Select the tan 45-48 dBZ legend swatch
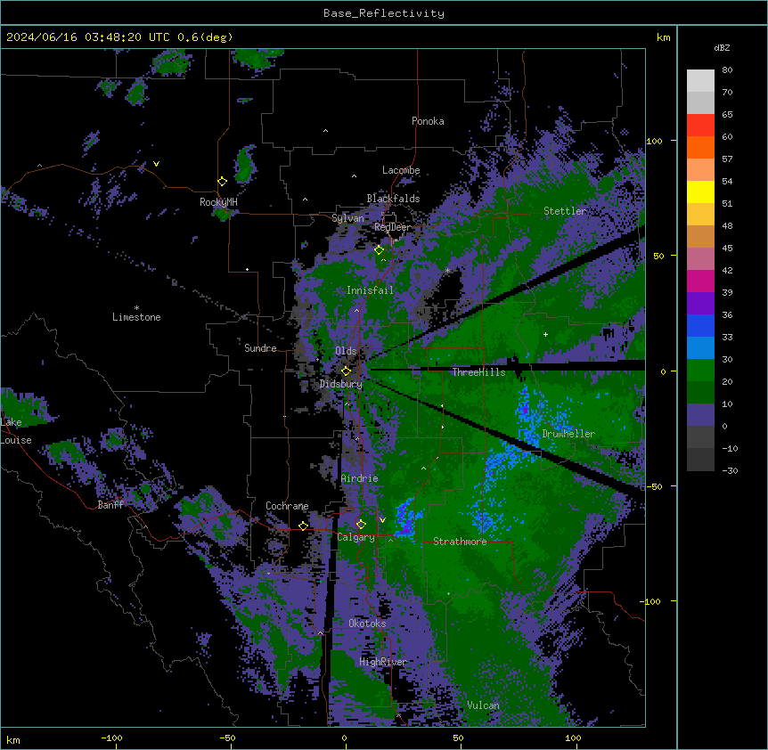768x750 pixels. tap(700, 237)
